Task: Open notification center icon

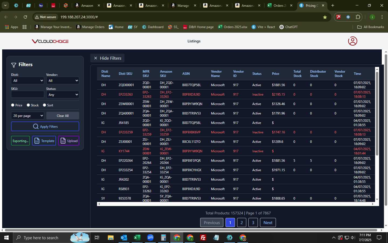Action: click(379, 238)
